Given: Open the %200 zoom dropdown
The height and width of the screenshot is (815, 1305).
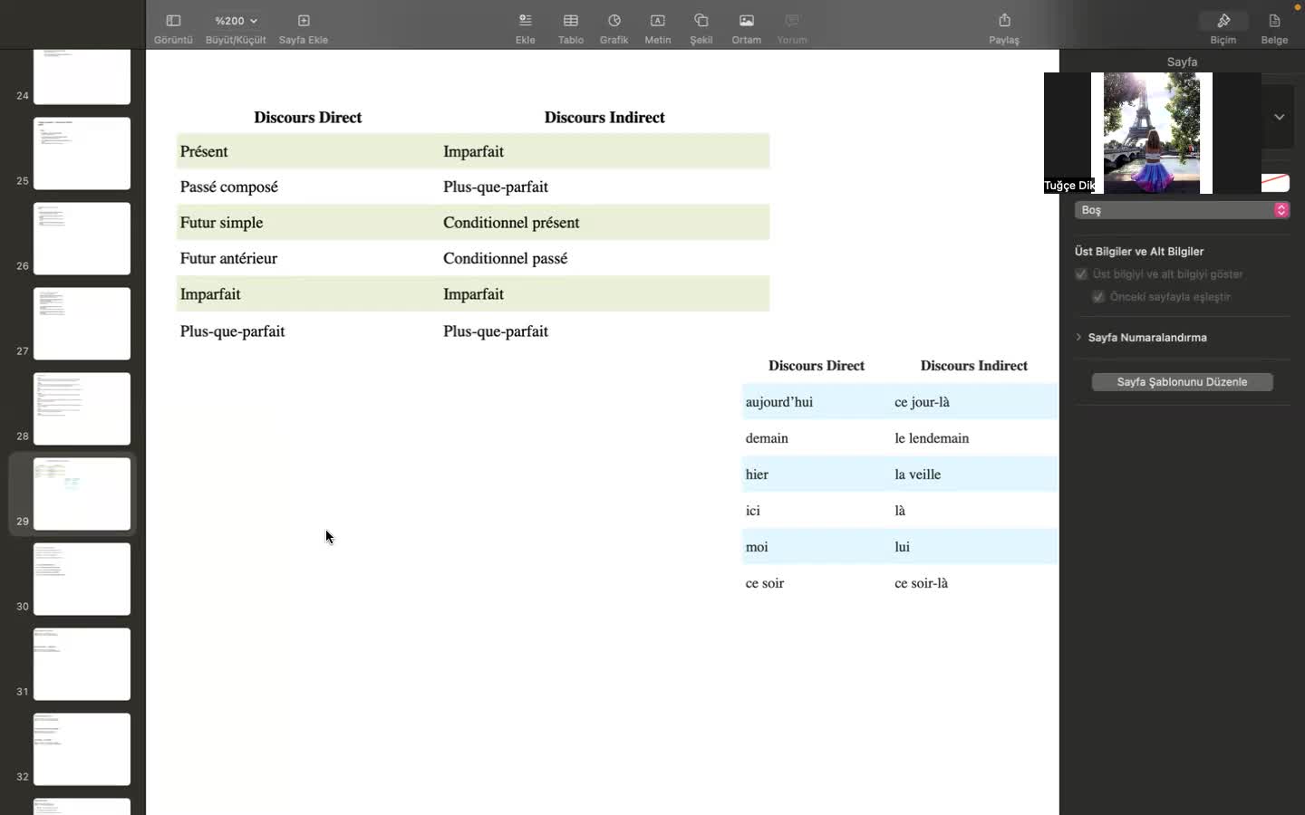Looking at the screenshot, I should pos(236,21).
